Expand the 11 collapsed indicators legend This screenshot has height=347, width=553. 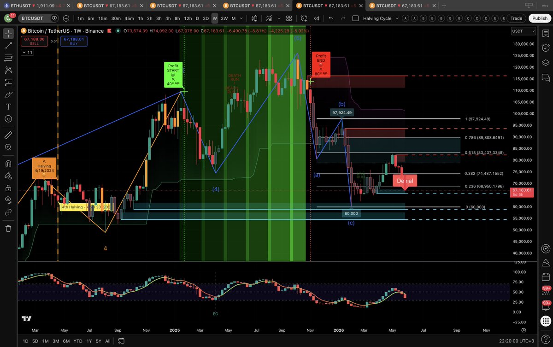27,53
